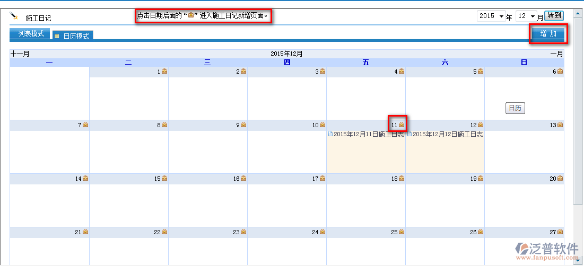
Task: Select the 日历模式 tab
Action: click(x=73, y=36)
